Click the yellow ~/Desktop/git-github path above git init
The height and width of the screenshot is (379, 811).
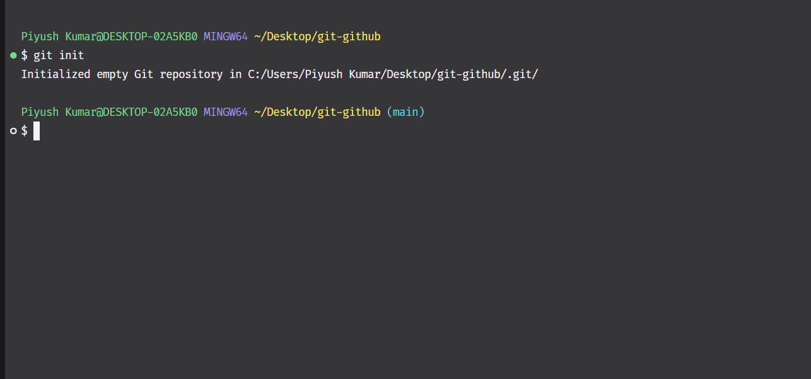(x=317, y=37)
